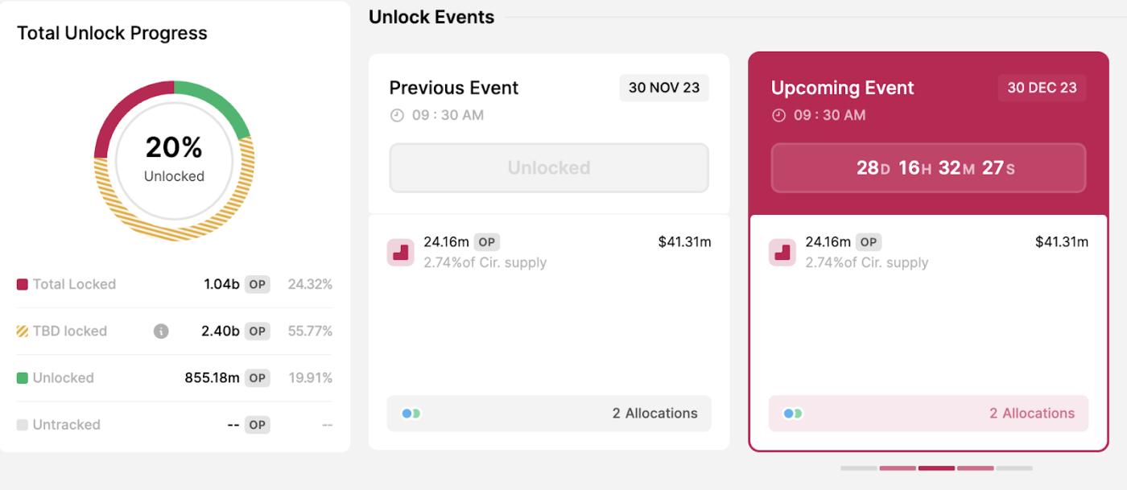Image resolution: width=1127 pixels, height=490 pixels.
Task: Select the OP allocation logo in Previous Event
Action: pos(400,251)
